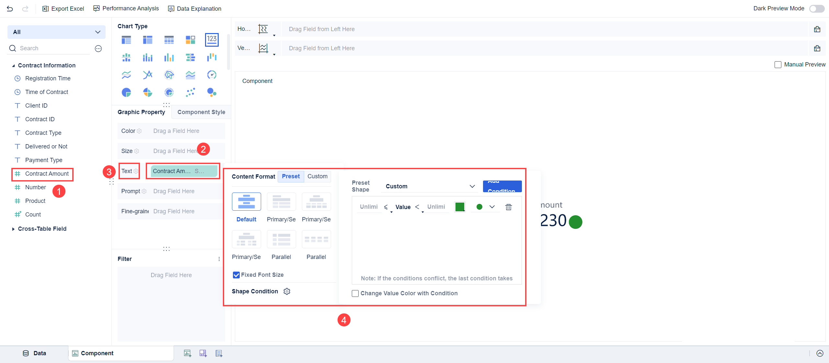829x363 pixels.
Task: Select the Custom content format tab
Action: (x=317, y=176)
